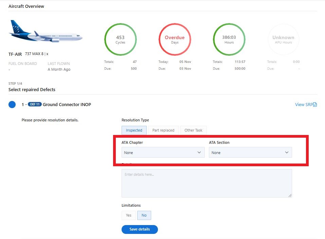Image resolution: width=325 pixels, height=239 pixels.
Task: Switch resolution type to Part replaced
Action: 163,130
